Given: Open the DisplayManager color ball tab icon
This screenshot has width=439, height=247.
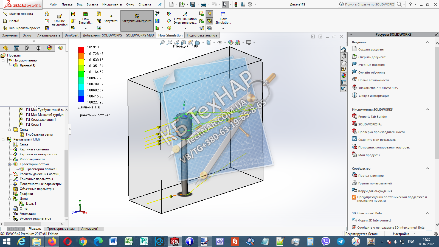Looking at the screenshot, I should click(x=49, y=48).
